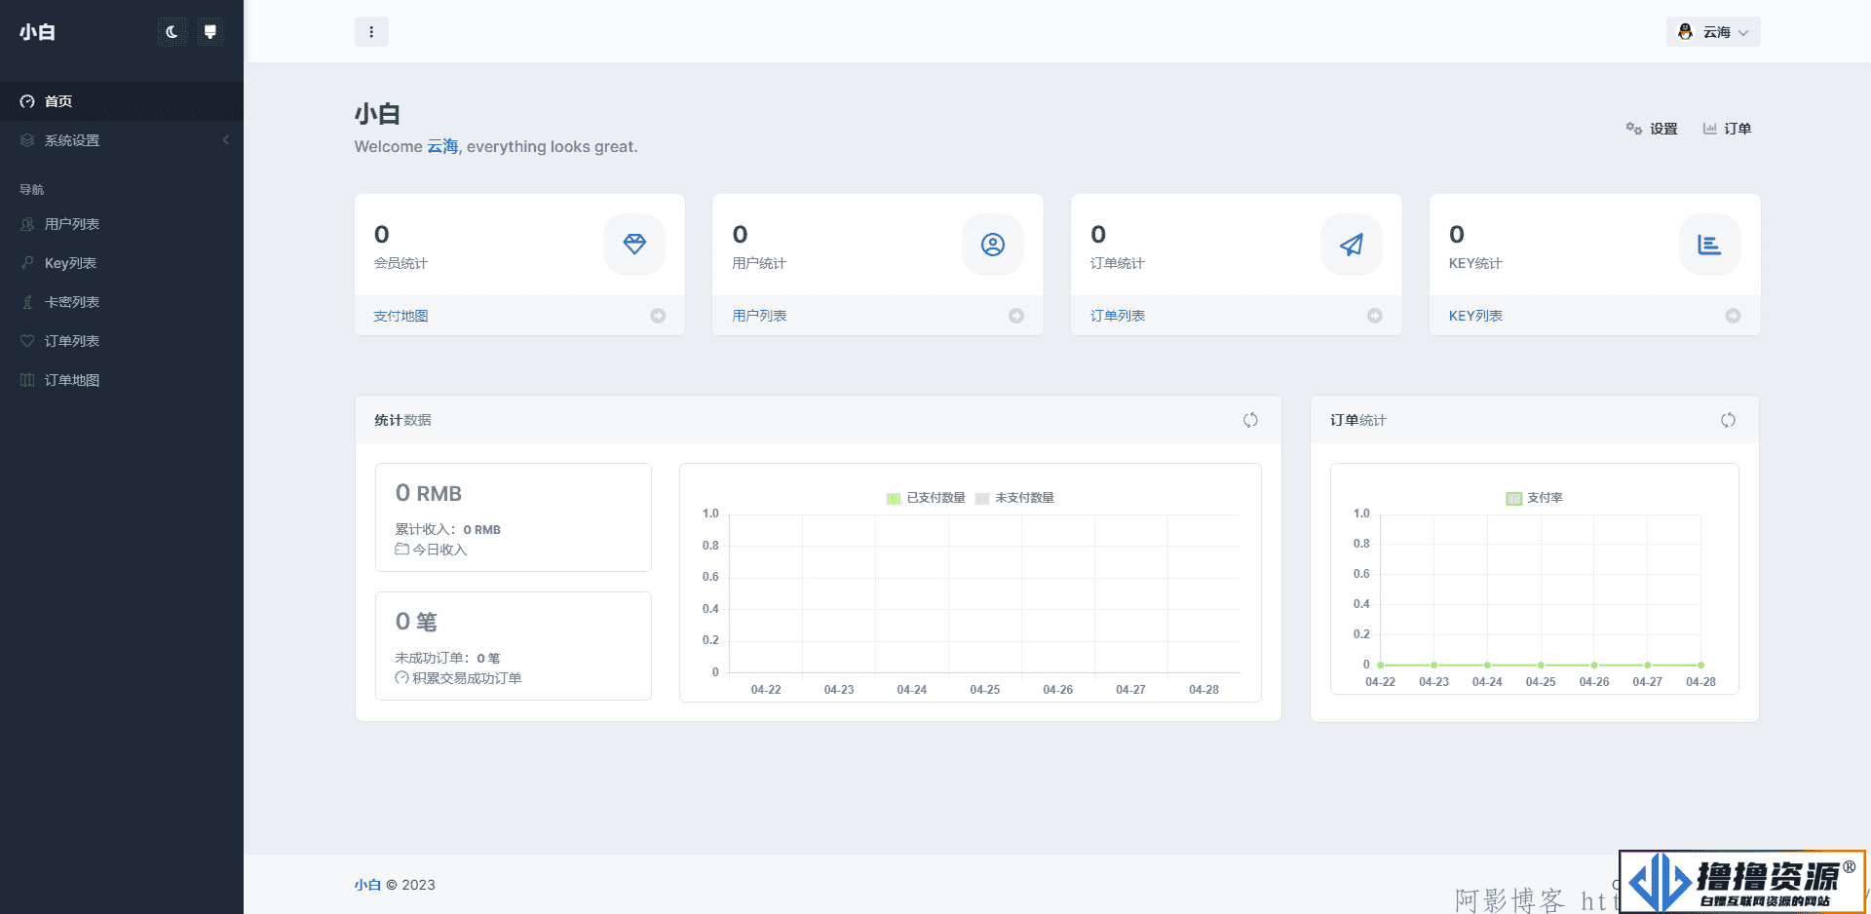Open 订单列表 link on 订单统计 card
Viewport: 1871px width, 914px height.
(x=1118, y=316)
